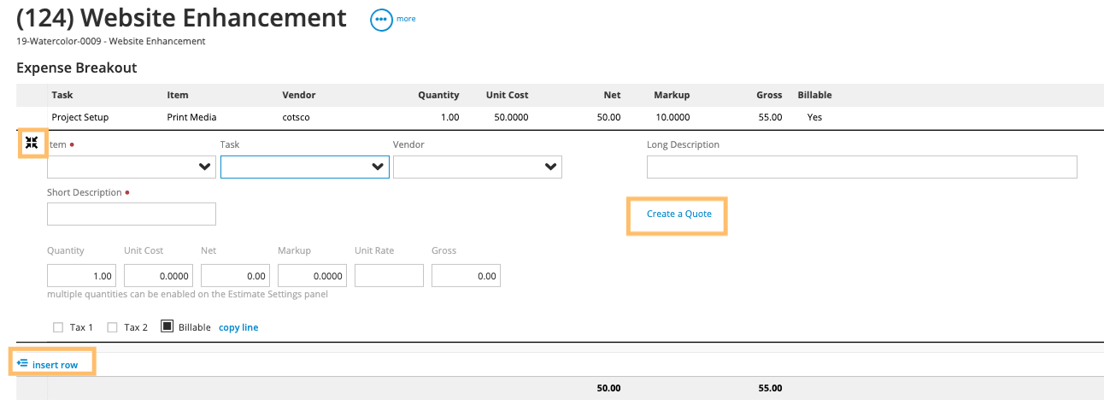Click the Quantity input field
Image resolution: width=1104 pixels, height=417 pixels.
coord(81,275)
